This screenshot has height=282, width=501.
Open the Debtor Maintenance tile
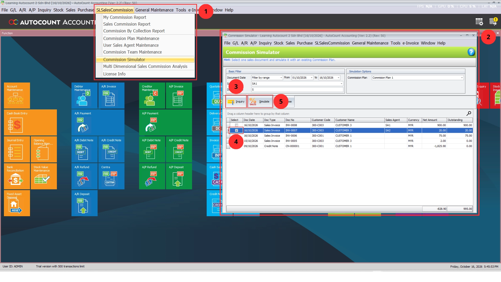click(x=85, y=96)
